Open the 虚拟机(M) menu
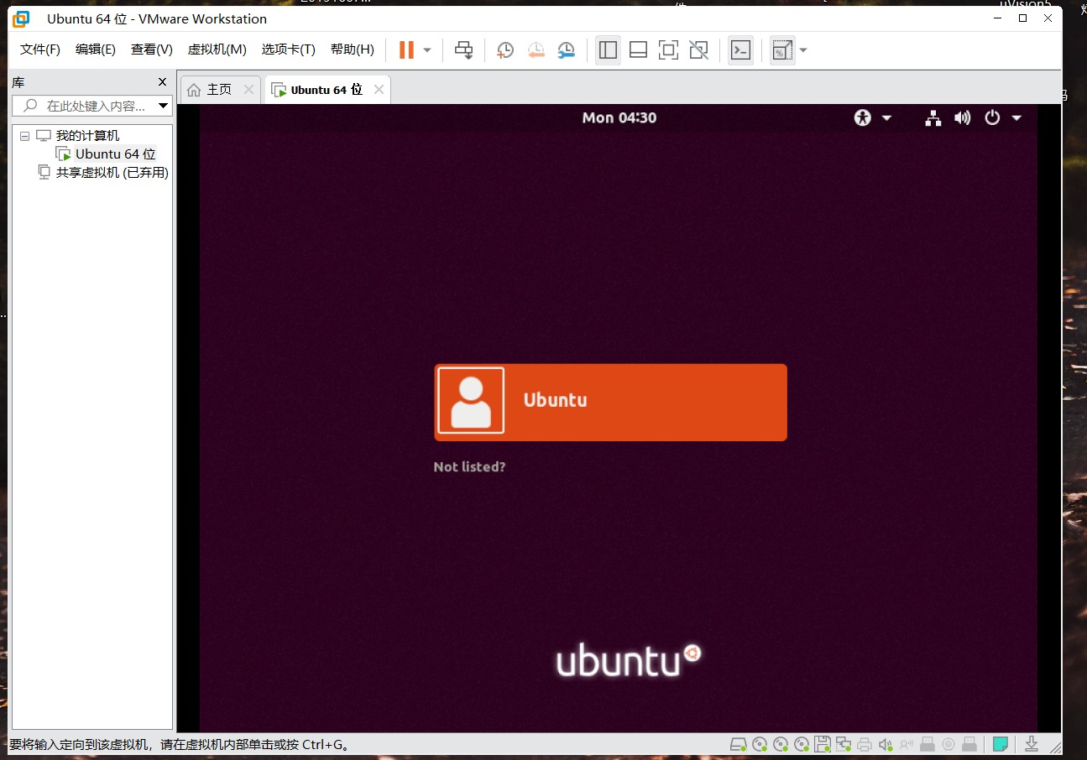This screenshot has width=1087, height=760. (x=217, y=49)
